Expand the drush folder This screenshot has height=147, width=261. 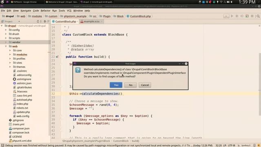(6, 34)
